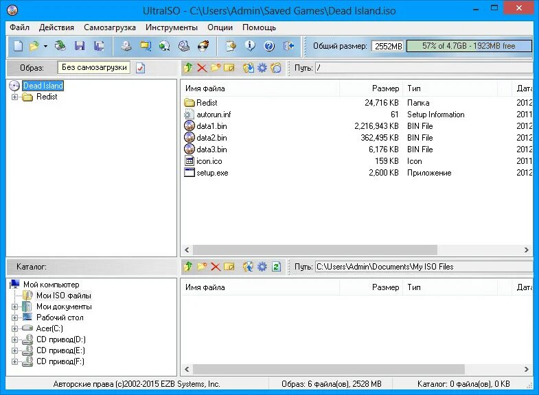
Task: Click the Open image folder icon in the toolbar
Action: coord(34,46)
